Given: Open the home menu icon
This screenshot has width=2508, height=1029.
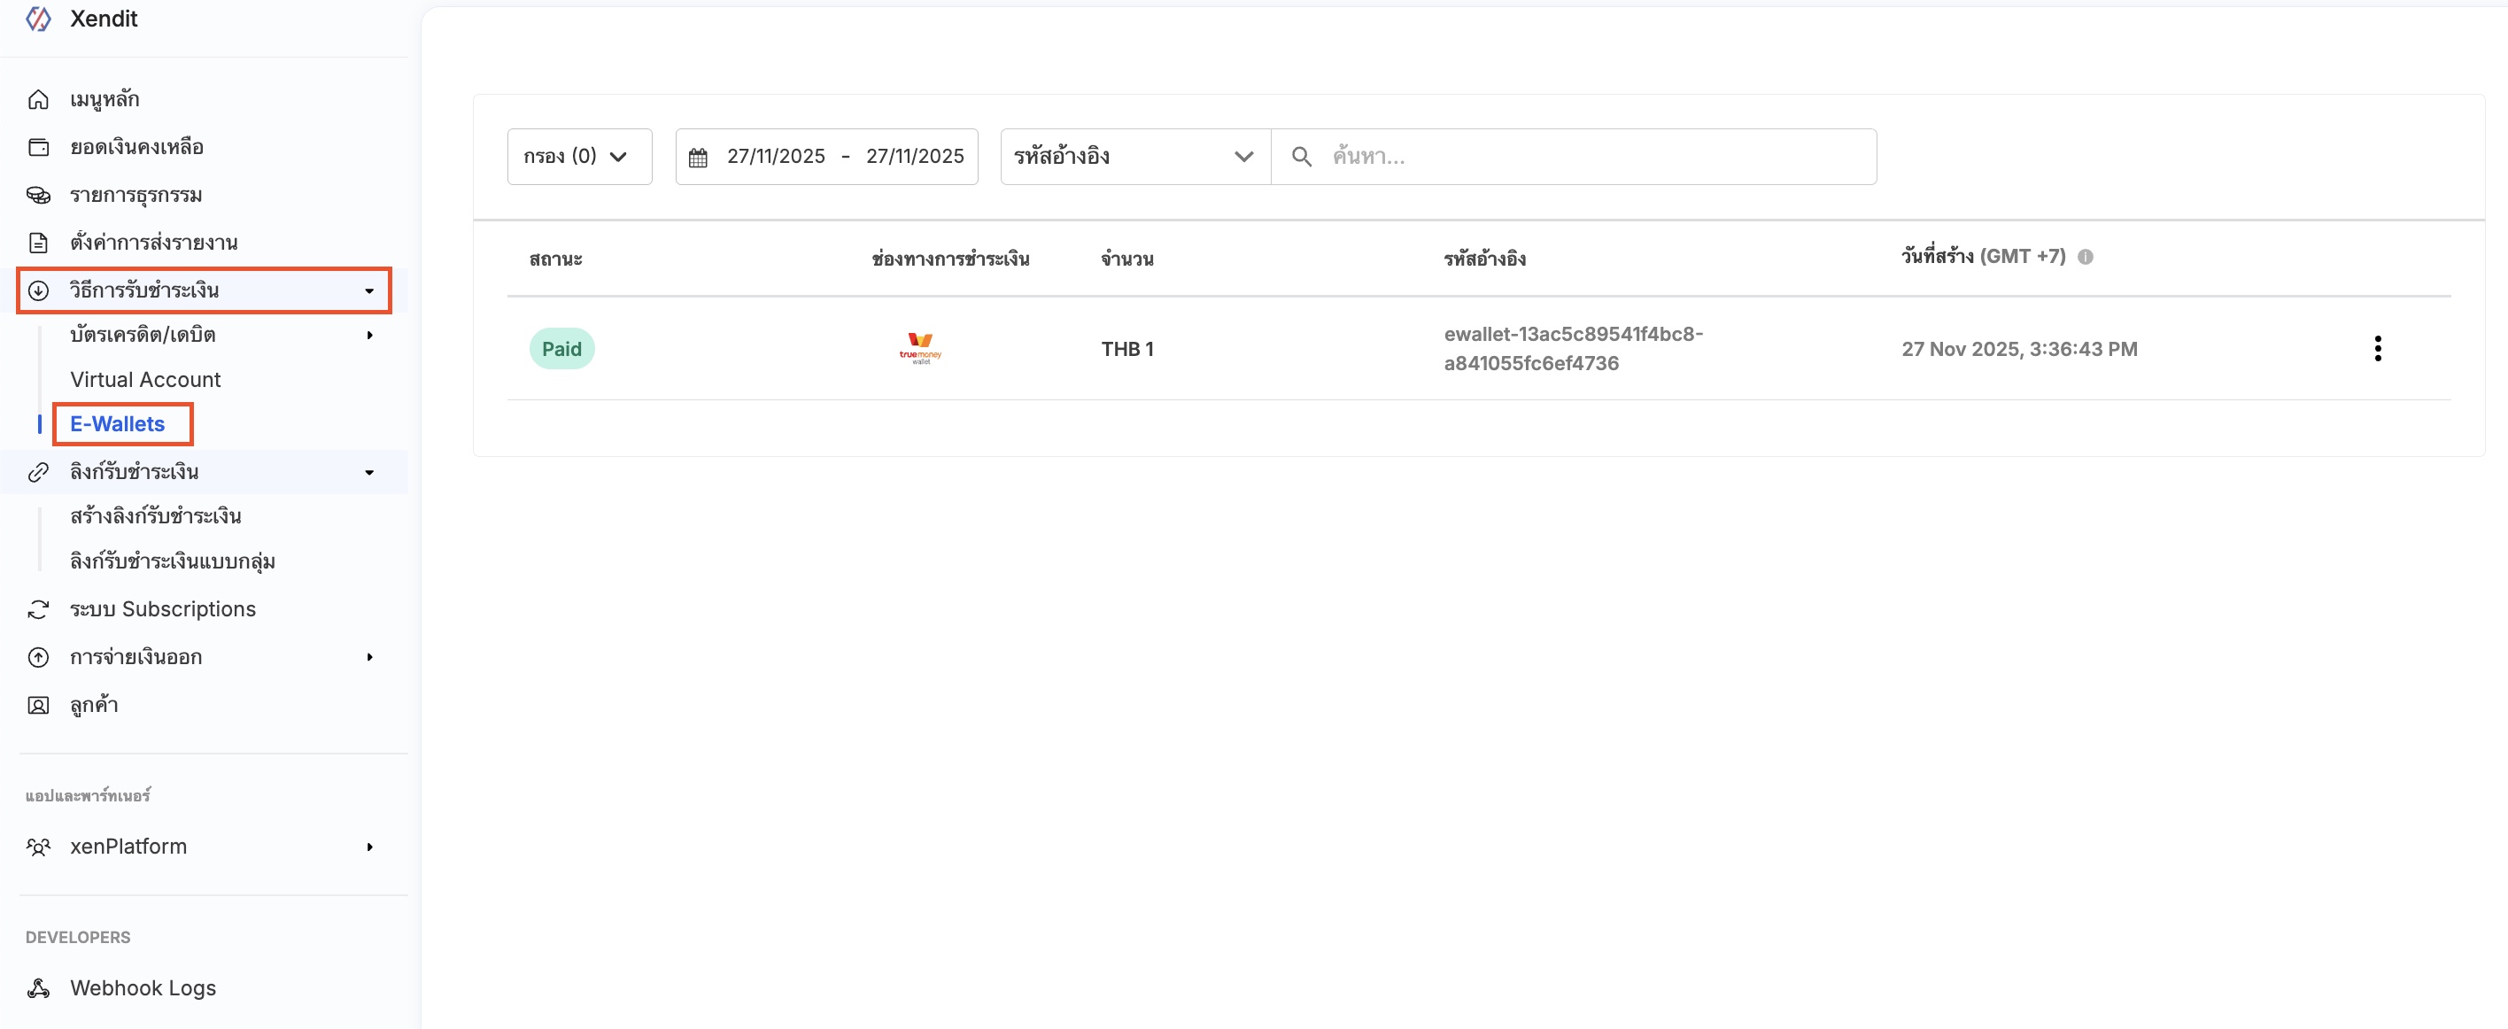Looking at the screenshot, I should point(38,99).
